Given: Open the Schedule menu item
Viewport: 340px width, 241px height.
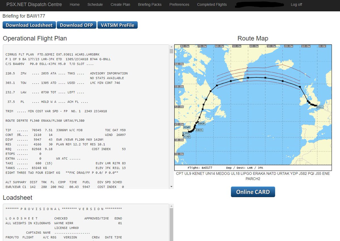Looking at the screenshot, I should [x=95, y=5].
